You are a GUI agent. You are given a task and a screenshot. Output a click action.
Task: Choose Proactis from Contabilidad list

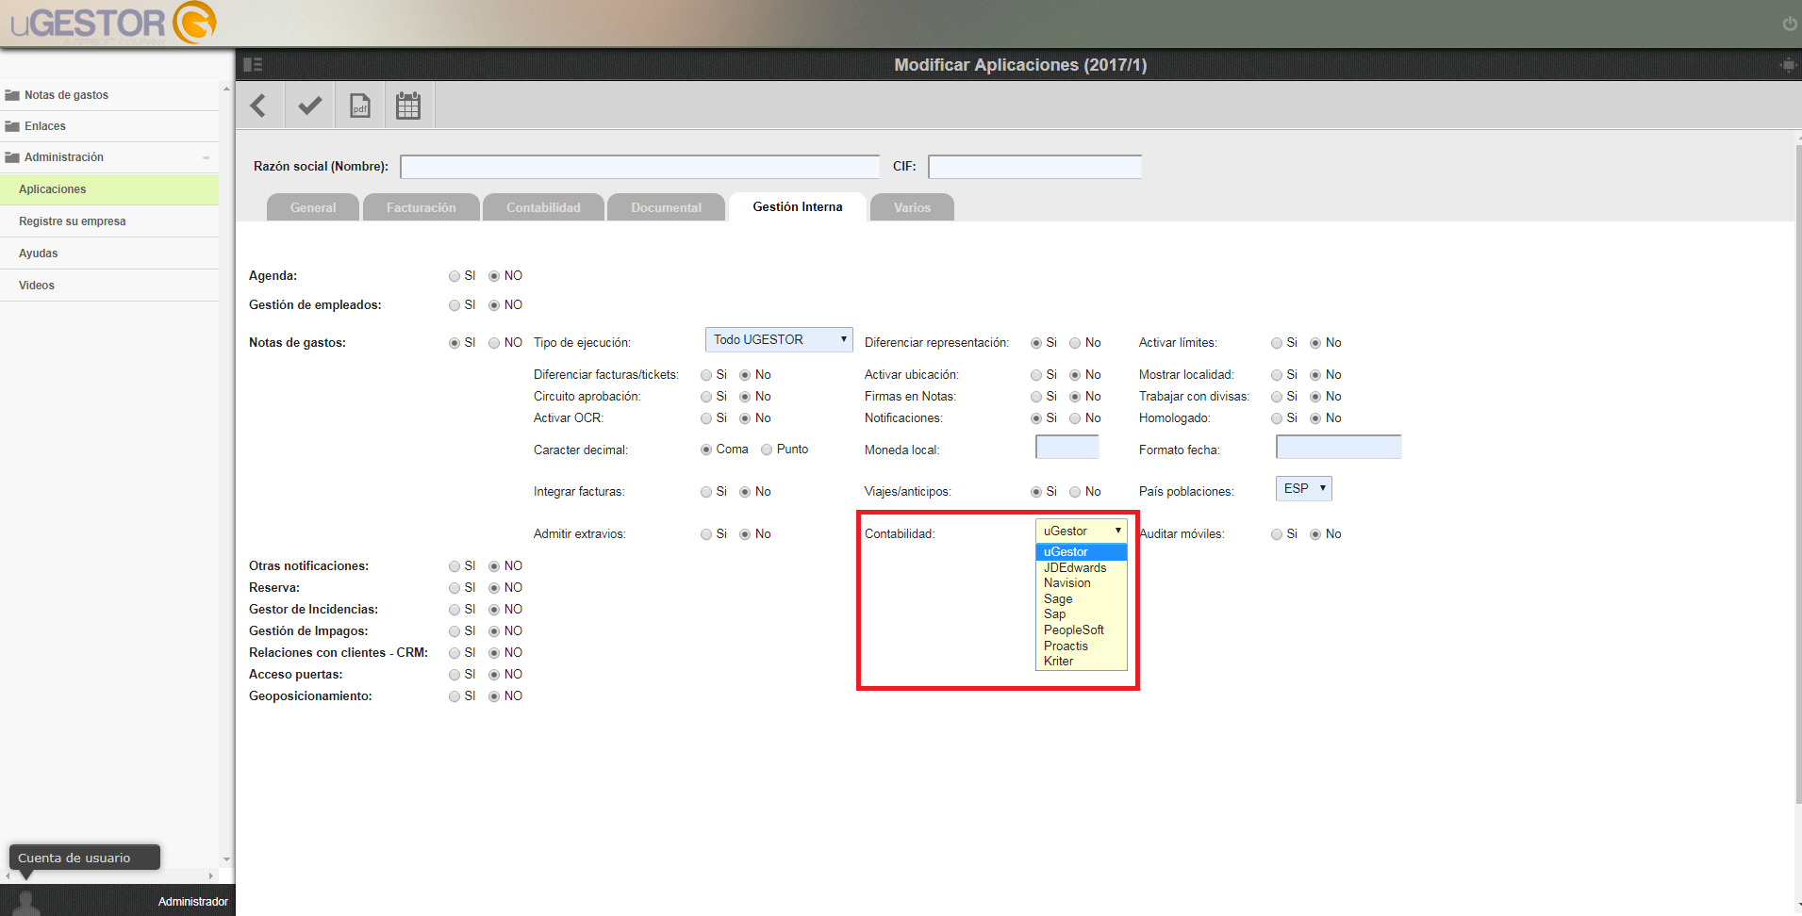1082,646
